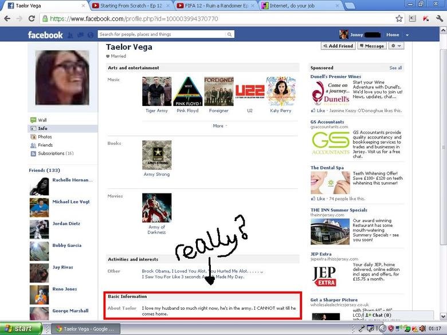The width and height of the screenshot is (447, 335).
Task: Open the Chat (8) bar
Action: 398,315
